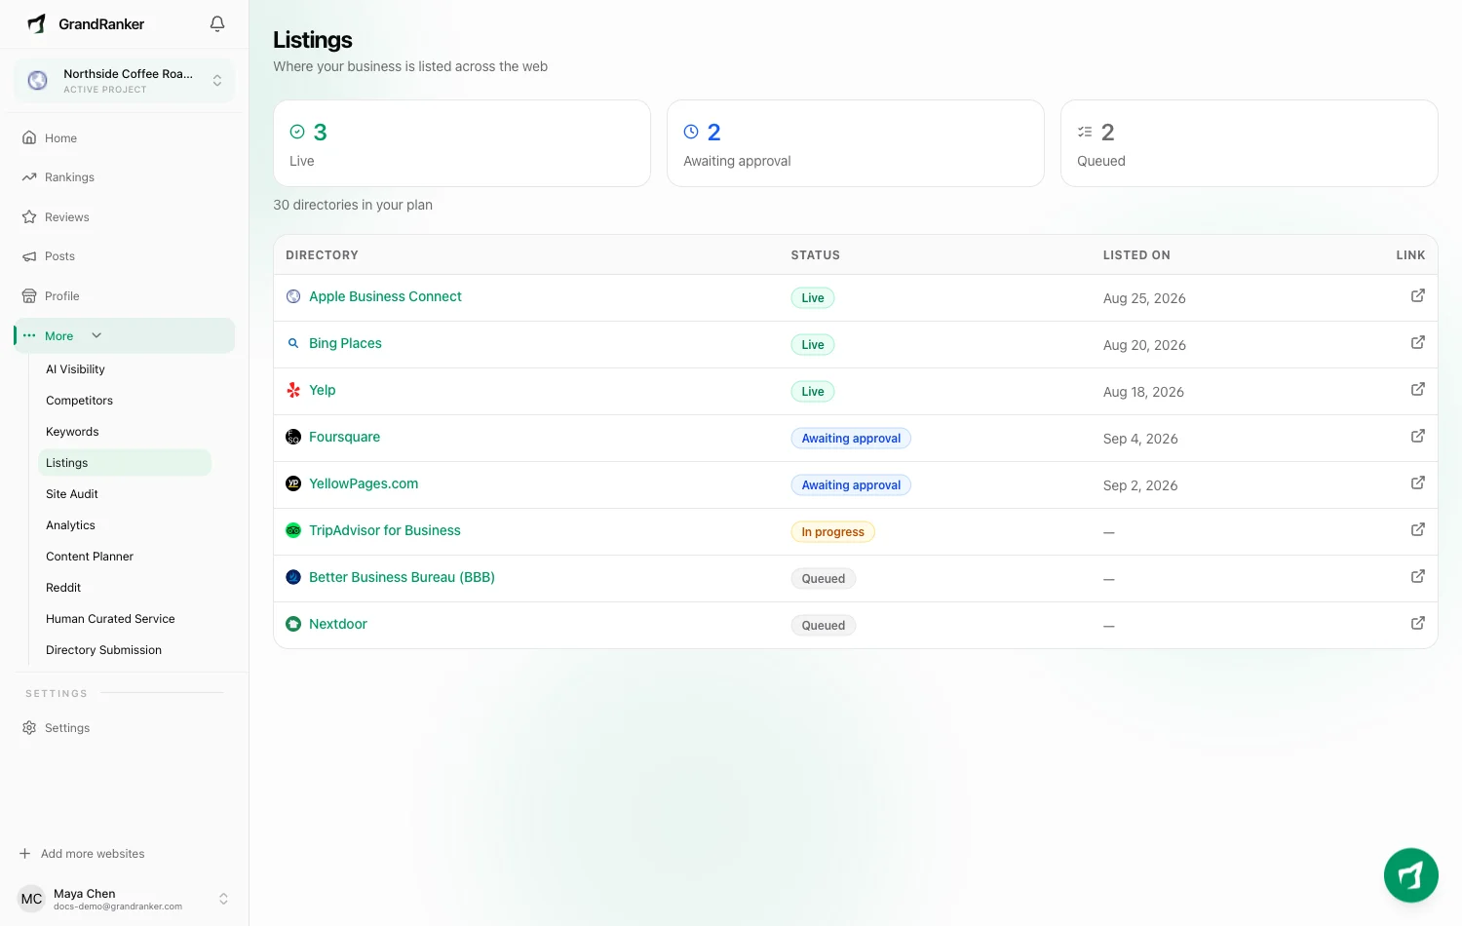
Task: Open the notifications bell
Action: pyautogui.click(x=217, y=23)
